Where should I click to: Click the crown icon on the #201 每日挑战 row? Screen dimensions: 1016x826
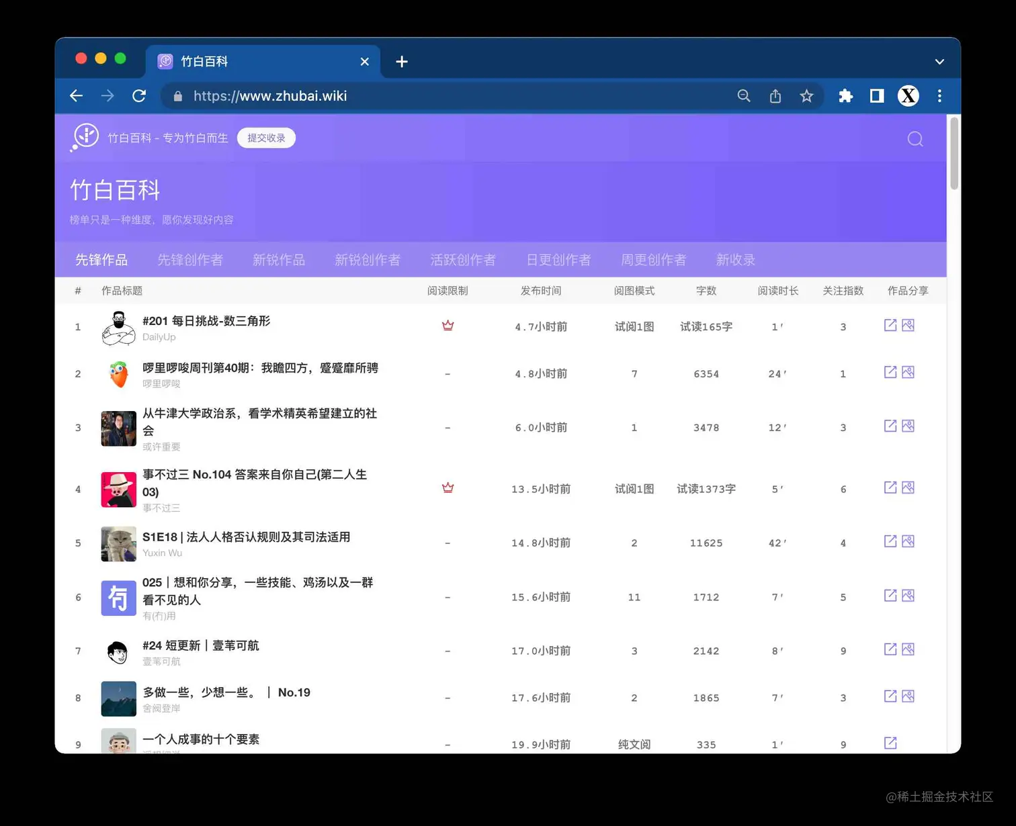tap(448, 325)
